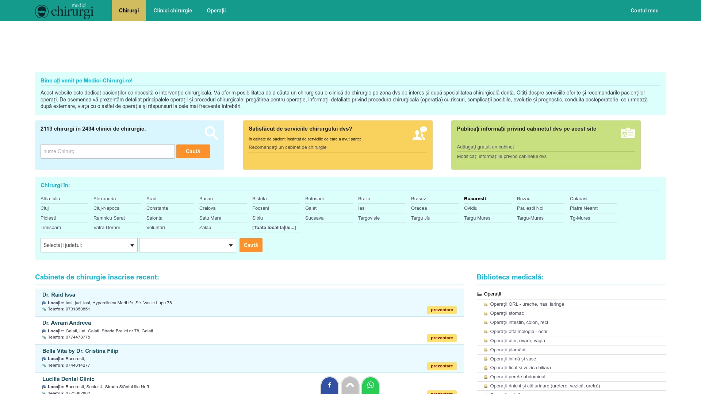Open the Selectați județul dropdown
The height and width of the screenshot is (394, 701).
[89, 245]
